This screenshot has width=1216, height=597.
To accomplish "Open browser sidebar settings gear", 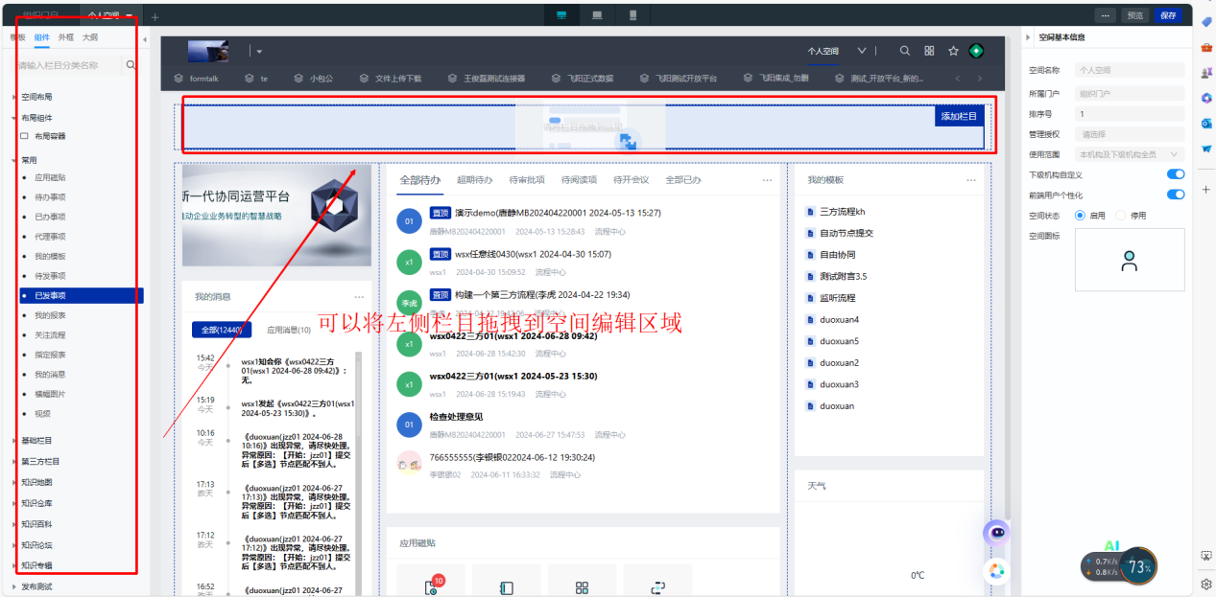I will coord(1206,583).
